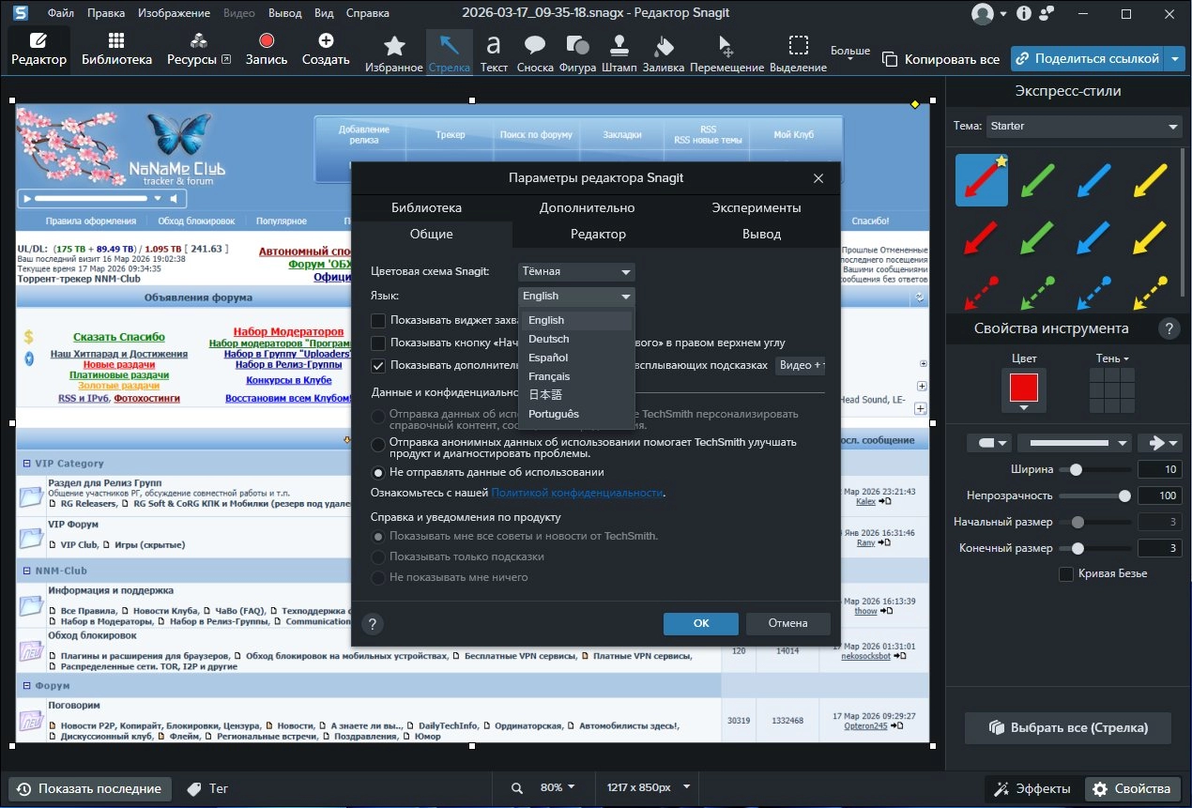Screen dimensions: 1192x808
Task: Expand the Больше tools dropdown
Action: 850,52
